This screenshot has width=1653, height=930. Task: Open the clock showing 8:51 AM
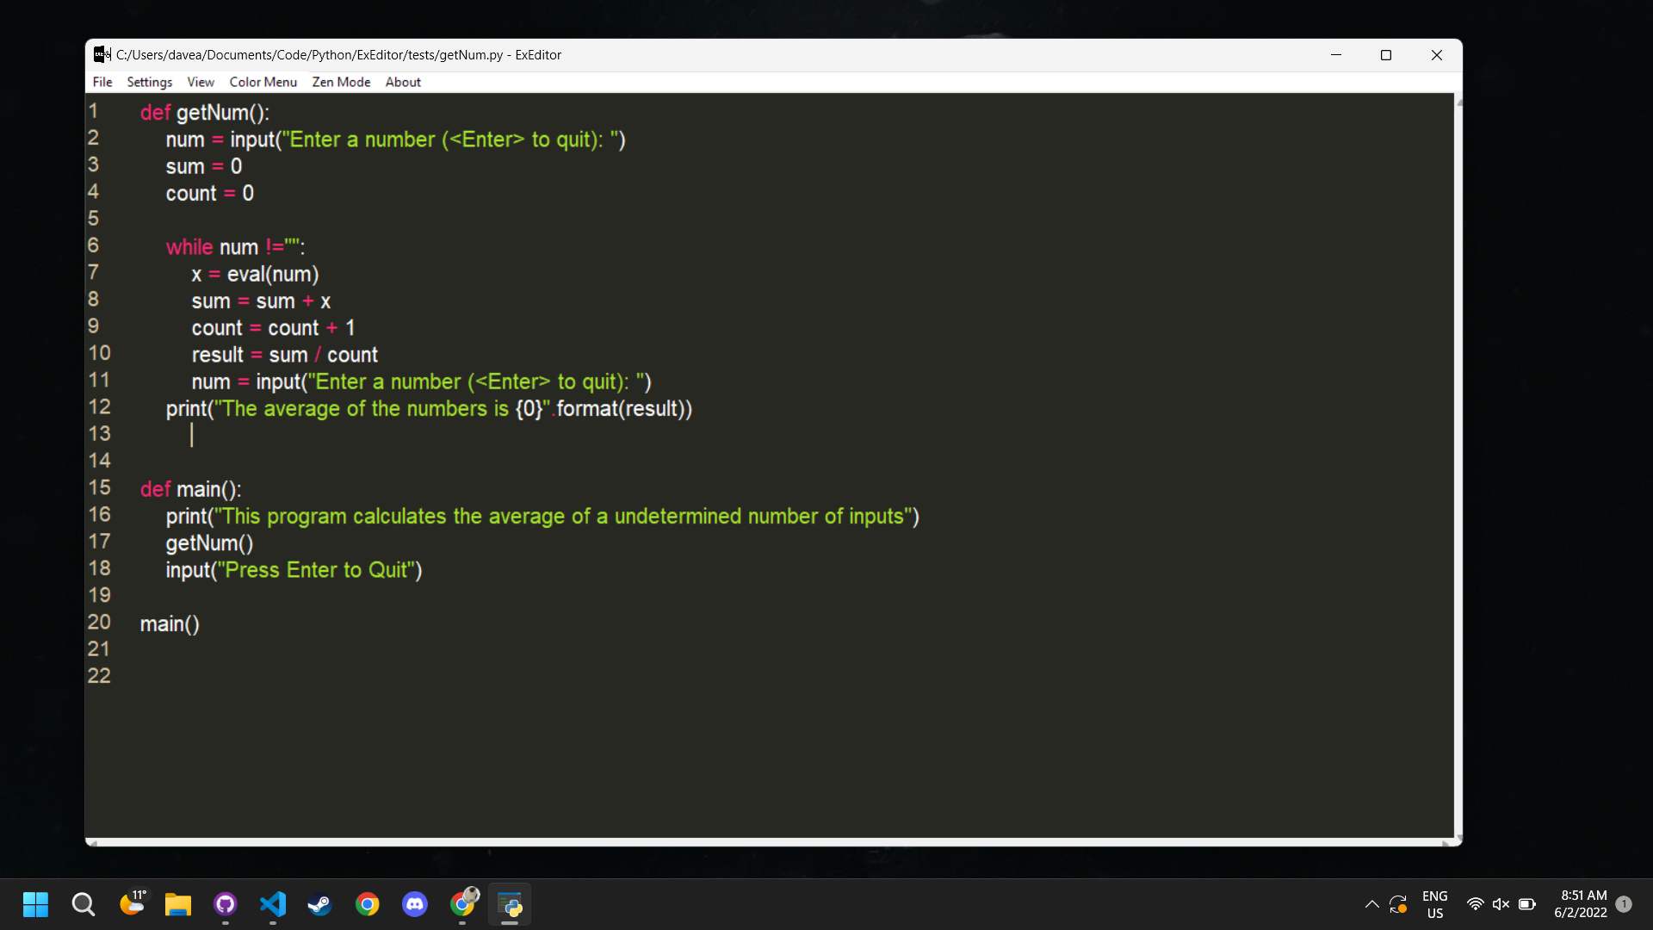click(1581, 904)
